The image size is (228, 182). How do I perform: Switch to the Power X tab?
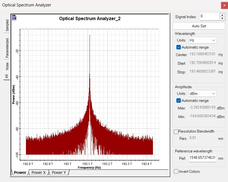[39, 173]
